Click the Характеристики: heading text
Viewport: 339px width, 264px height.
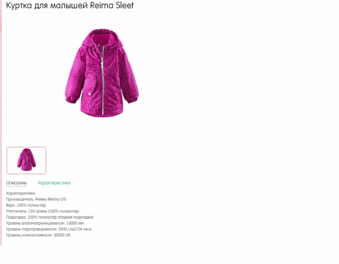point(21,193)
